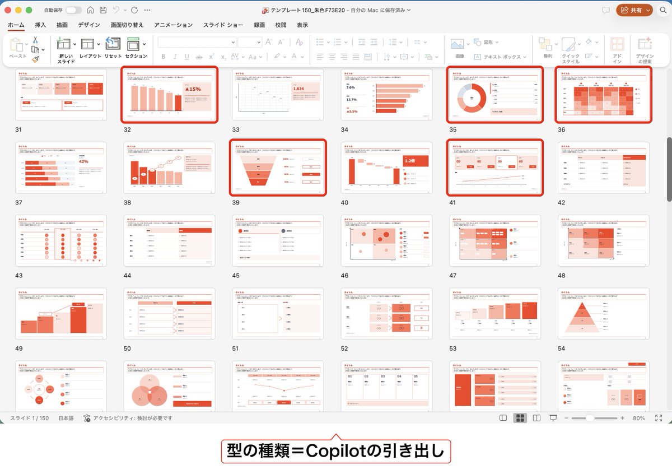Open the クイック スタイル gallery
Screen dimensions: 672x474
(x=571, y=50)
